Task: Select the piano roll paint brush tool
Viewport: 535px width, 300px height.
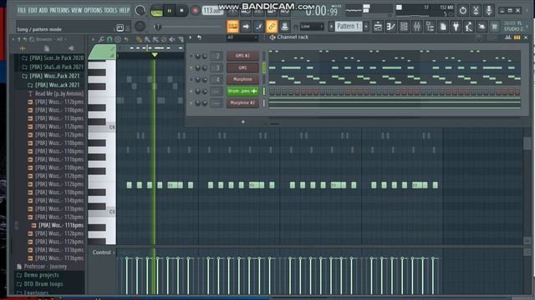Action: click(x=147, y=39)
